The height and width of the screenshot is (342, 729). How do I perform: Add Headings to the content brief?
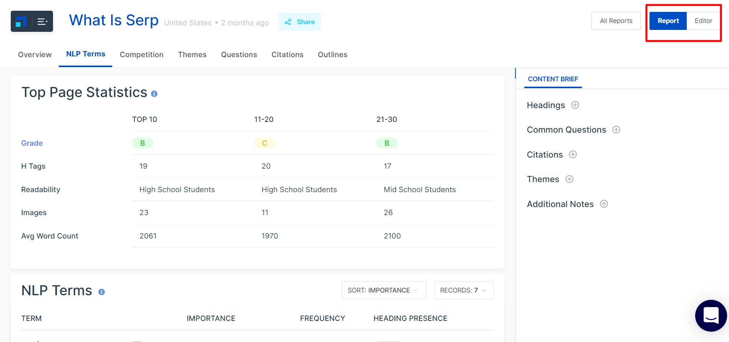[x=575, y=105]
